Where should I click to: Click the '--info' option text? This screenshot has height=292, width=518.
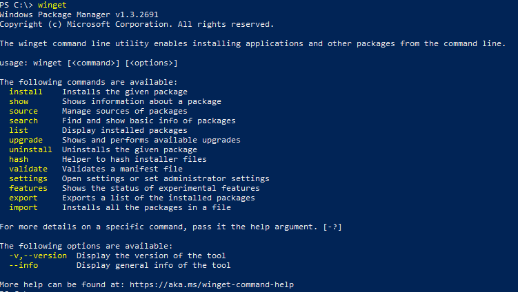coord(23,265)
